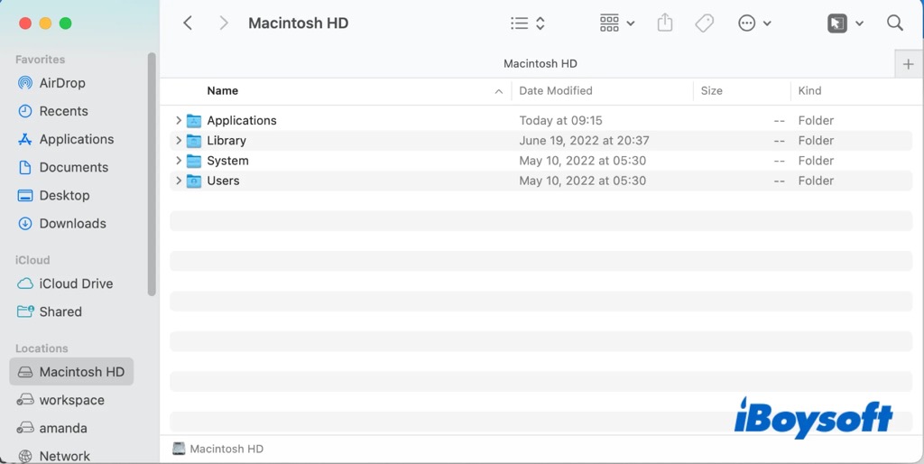Click the Tags toolbar icon

pos(704,23)
